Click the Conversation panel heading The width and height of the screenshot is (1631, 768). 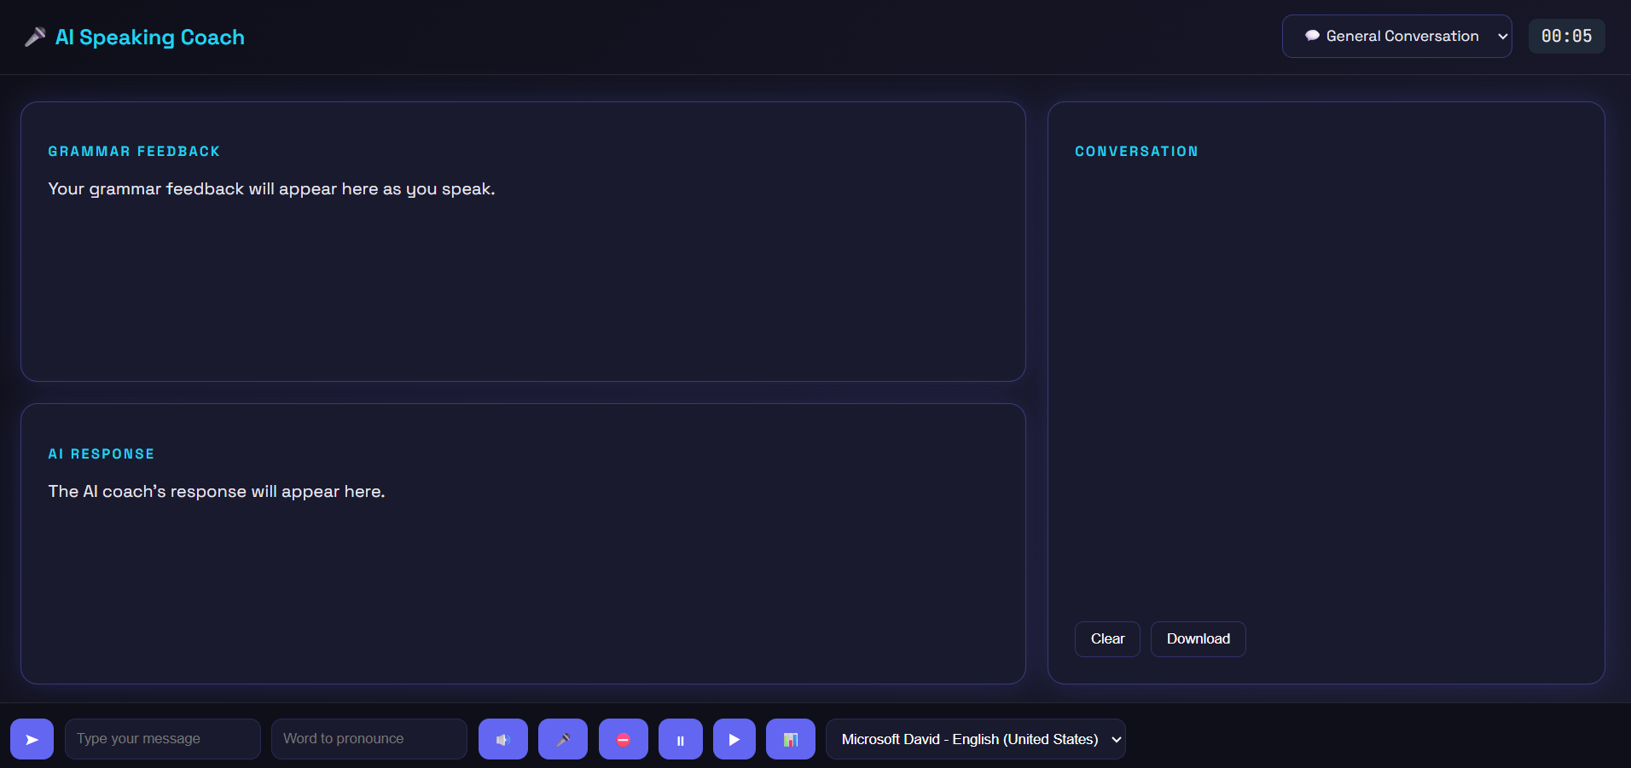coord(1136,152)
